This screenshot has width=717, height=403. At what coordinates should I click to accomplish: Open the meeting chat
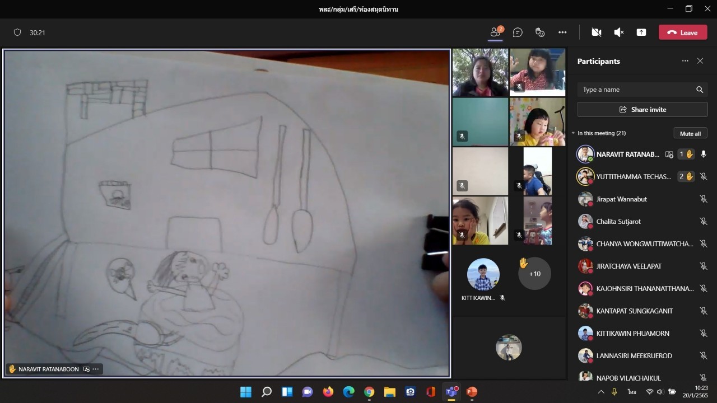518,32
